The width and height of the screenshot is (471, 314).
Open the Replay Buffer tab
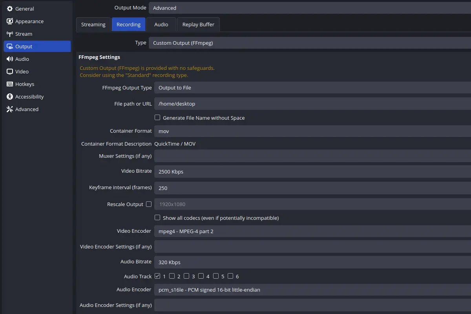point(198,24)
